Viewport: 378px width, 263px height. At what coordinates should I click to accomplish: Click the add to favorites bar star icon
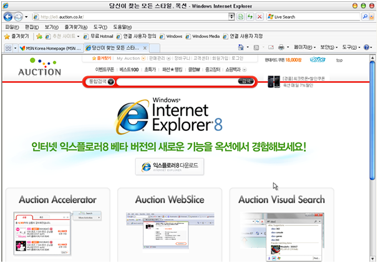click(39, 36)
